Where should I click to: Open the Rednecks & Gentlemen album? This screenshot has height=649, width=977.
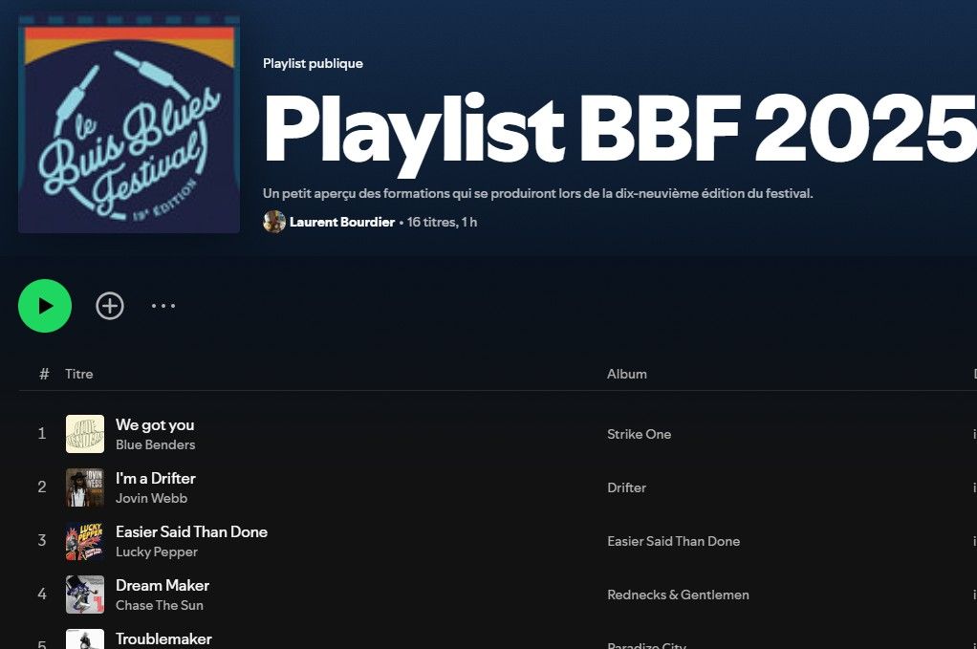678,595
